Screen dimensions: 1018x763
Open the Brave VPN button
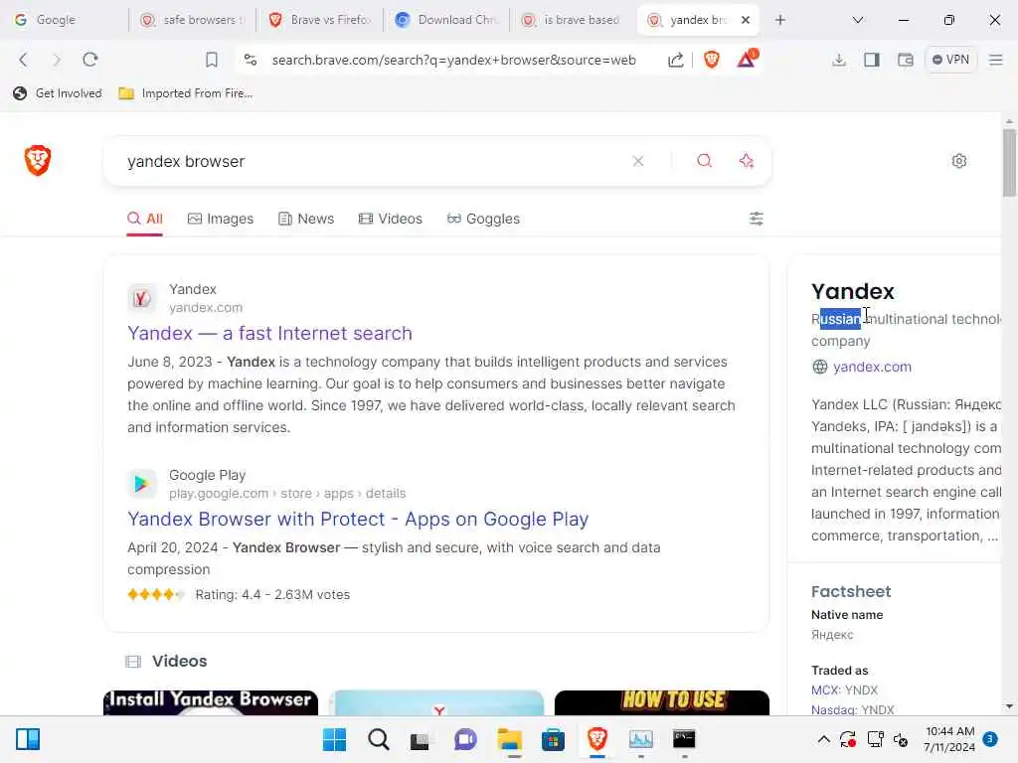point(950,60)
